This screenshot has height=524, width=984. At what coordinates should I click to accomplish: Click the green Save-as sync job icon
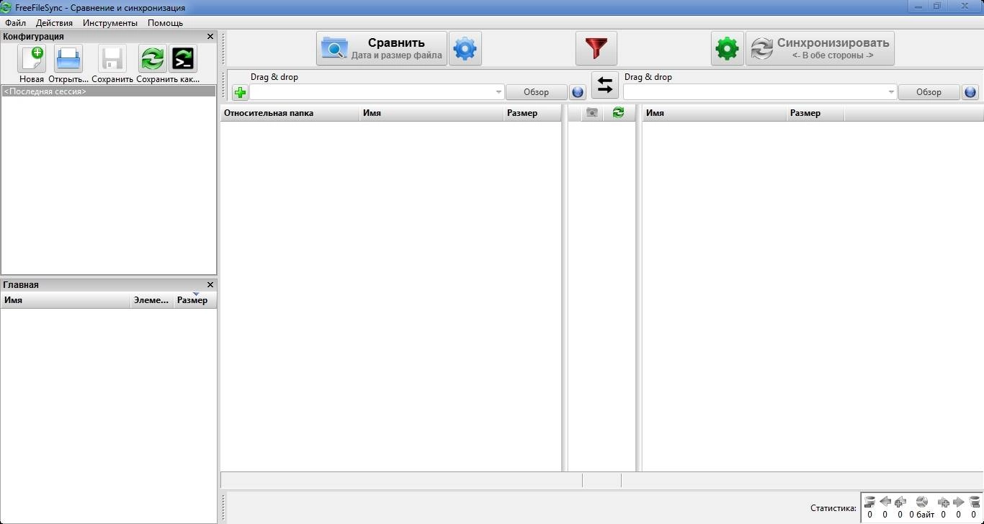[152, 58]
